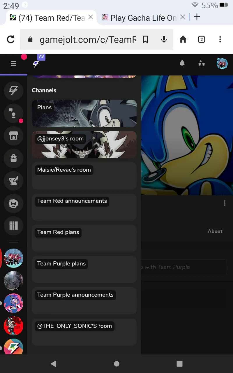The image size is (233, 373).
Task: Open the store sidebar icon
Action: click(13, 136)
